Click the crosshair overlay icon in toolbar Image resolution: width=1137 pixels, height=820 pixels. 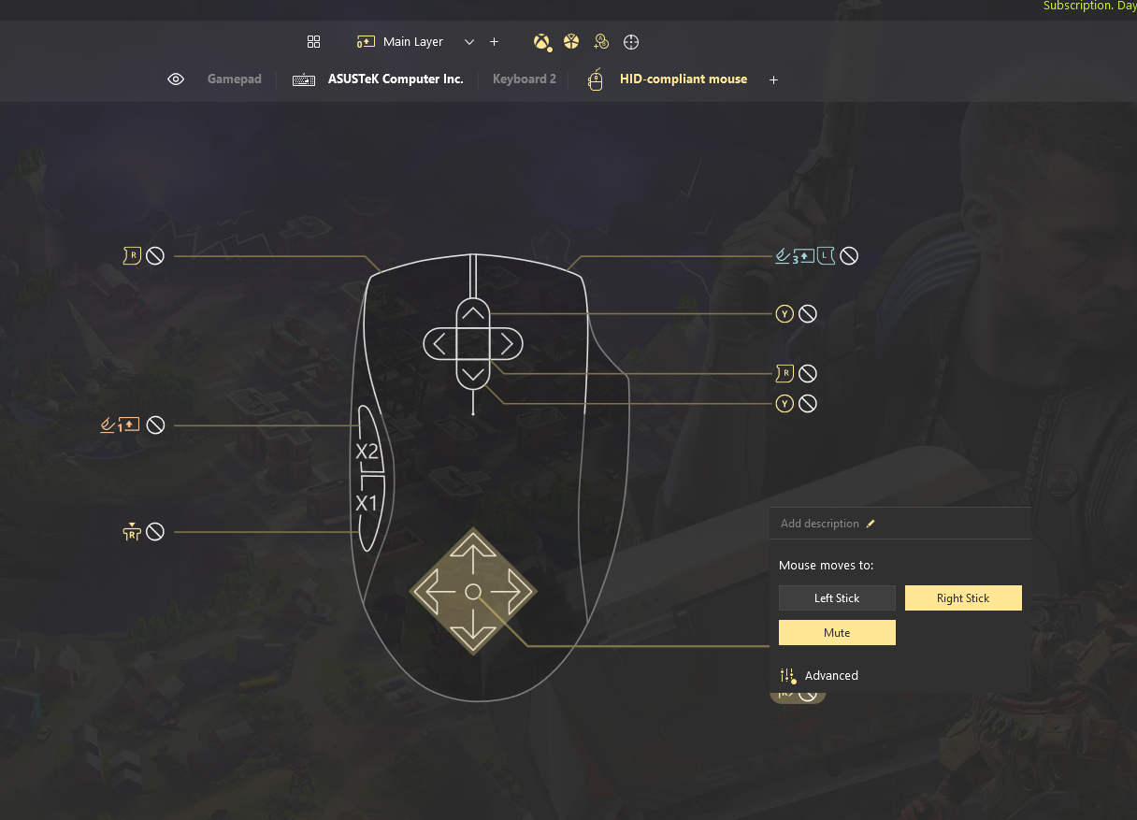pos(631,42)
